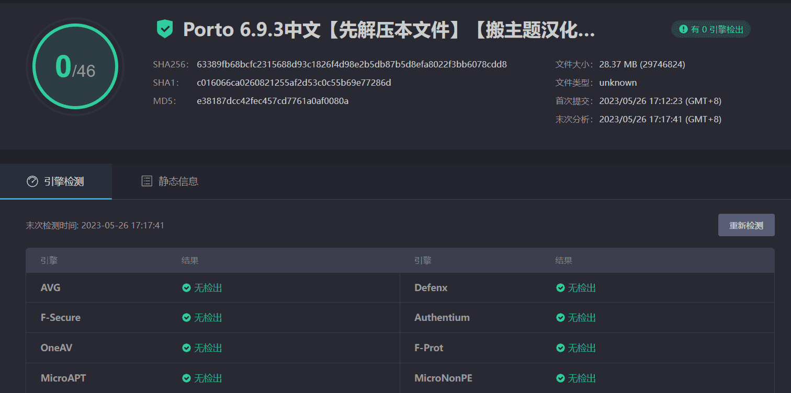Click the green check icon in Authentium row

[x=560, y=318]
